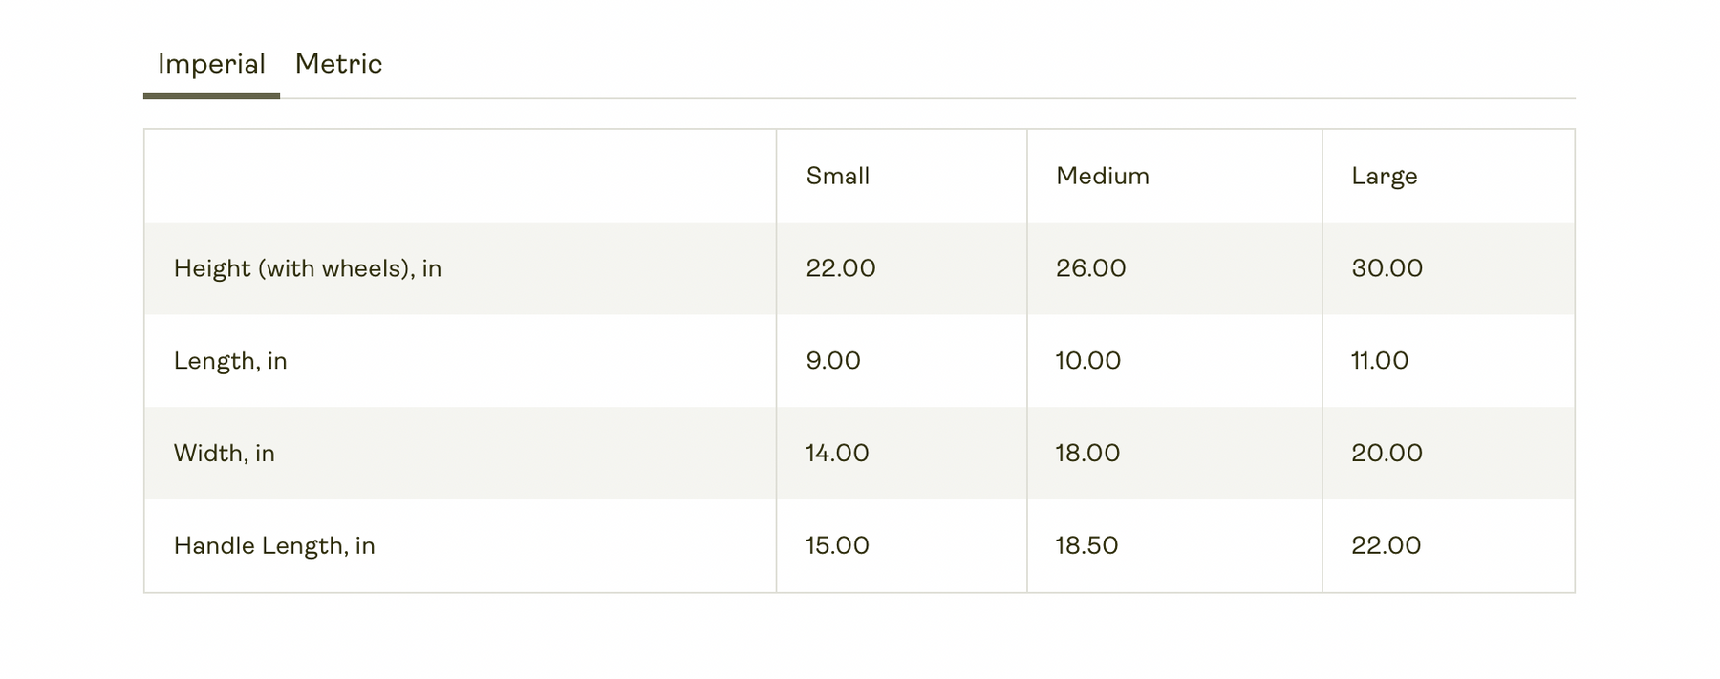Viewport: 1720px width, 679px height.
Task: Click the Small width value 14.00
Action: (837, 453)
